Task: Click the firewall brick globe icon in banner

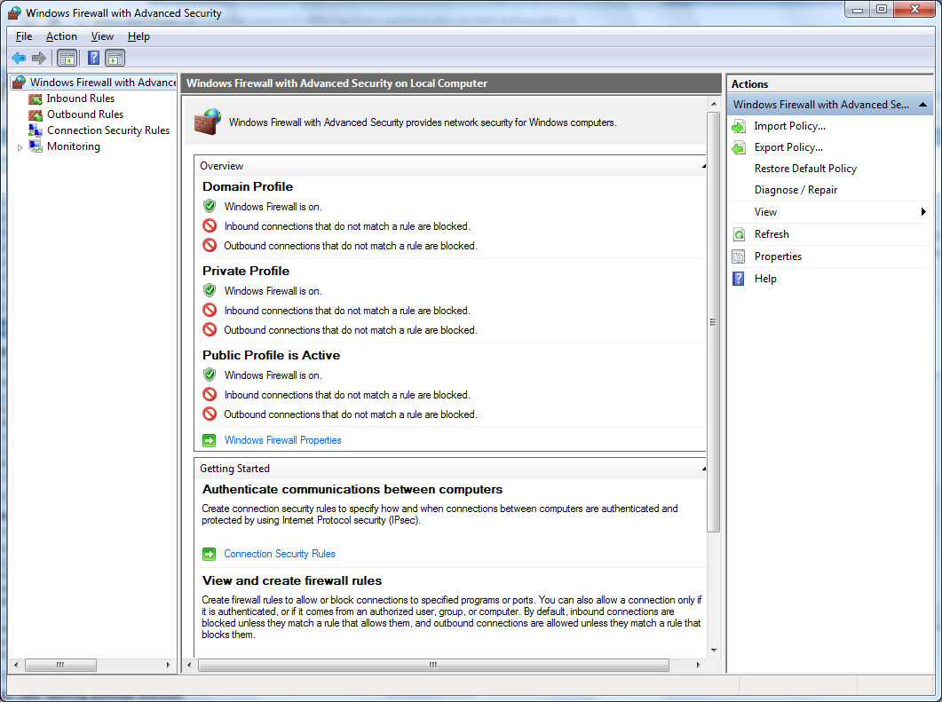Action: tap(208, 122)
